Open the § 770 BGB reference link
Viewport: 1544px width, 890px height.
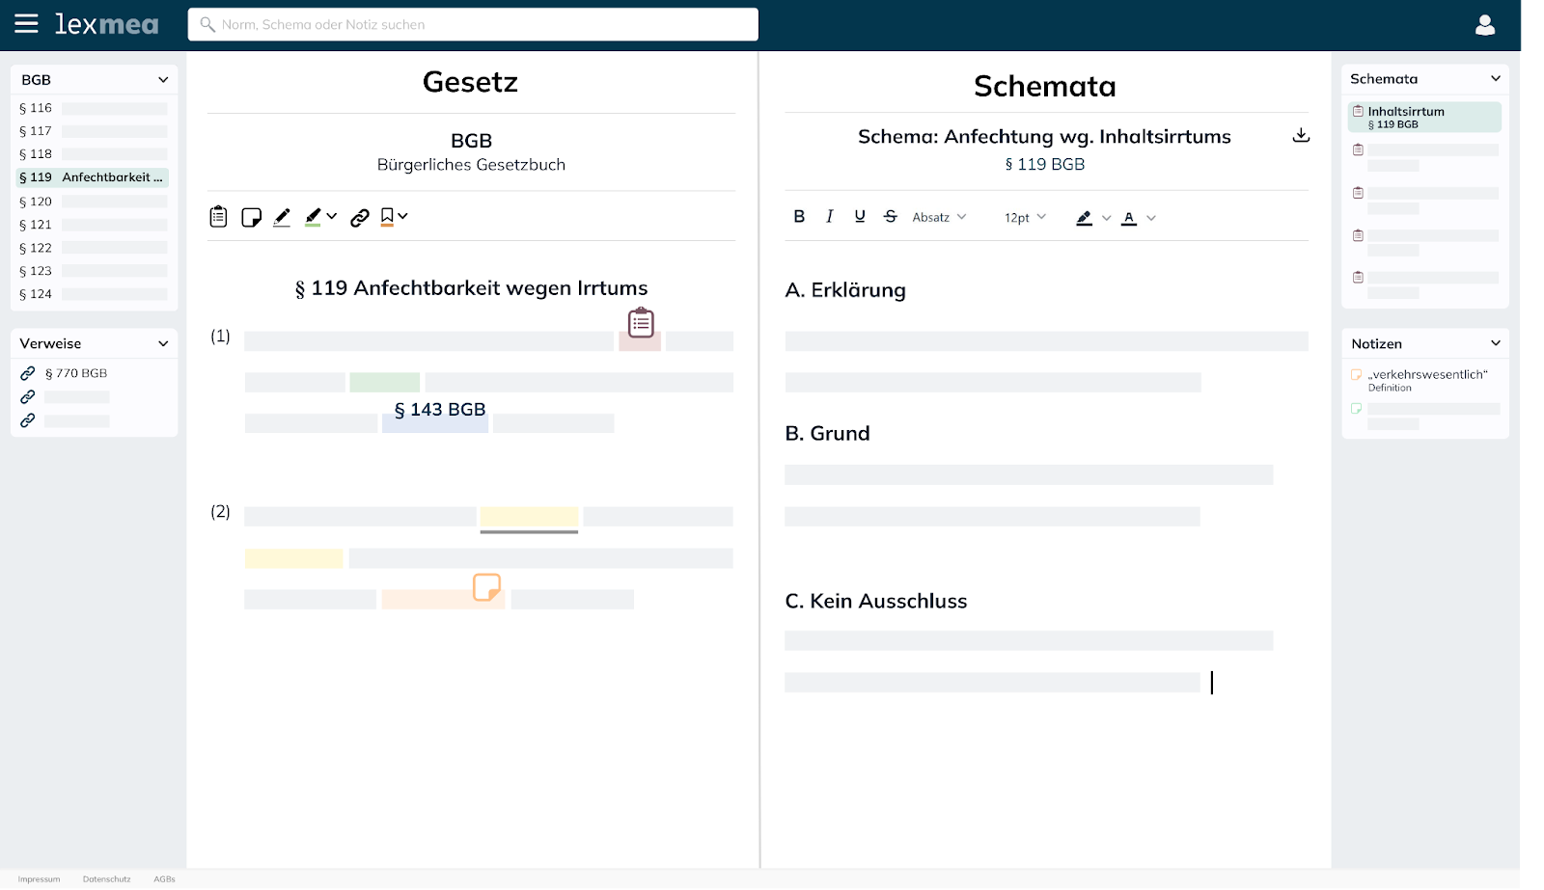click(75, 373)
